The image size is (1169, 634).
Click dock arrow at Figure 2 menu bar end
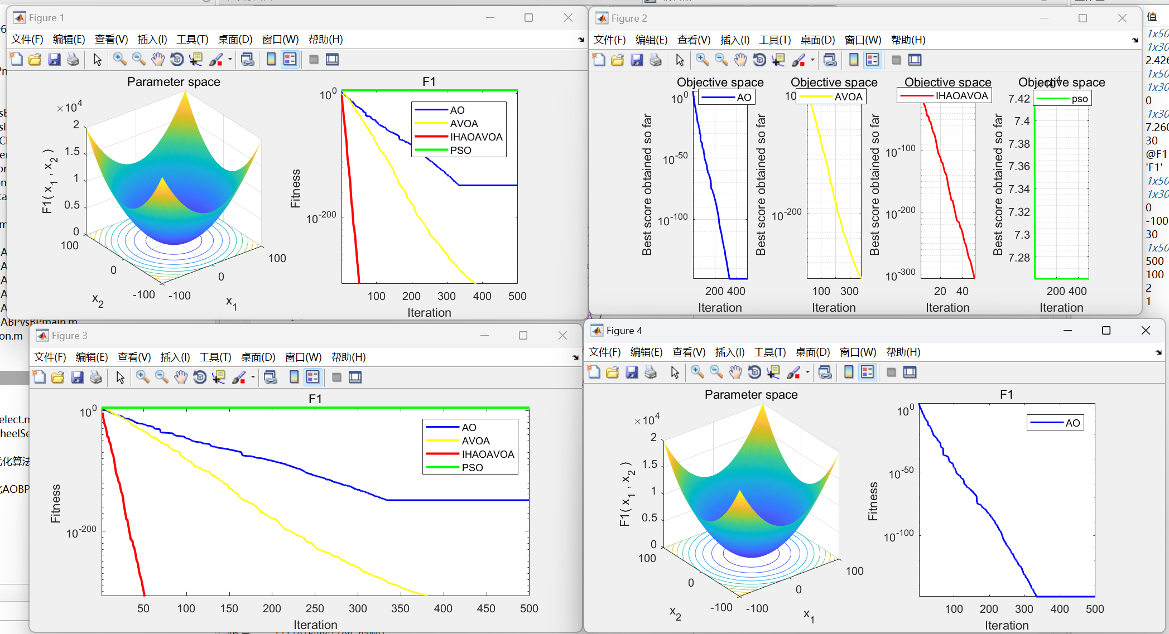(x=1135, y=40)
